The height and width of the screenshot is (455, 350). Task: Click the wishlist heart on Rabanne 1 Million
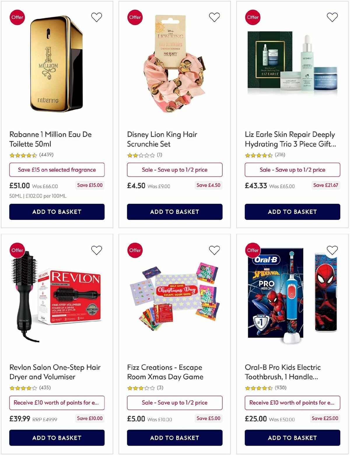(97, 17)
